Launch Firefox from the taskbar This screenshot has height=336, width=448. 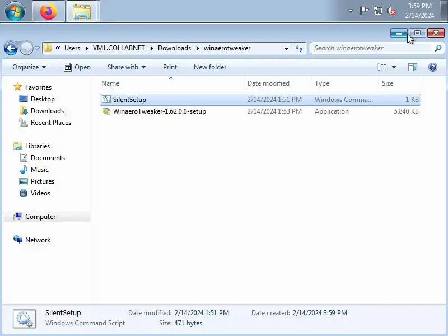click(49, 11)
